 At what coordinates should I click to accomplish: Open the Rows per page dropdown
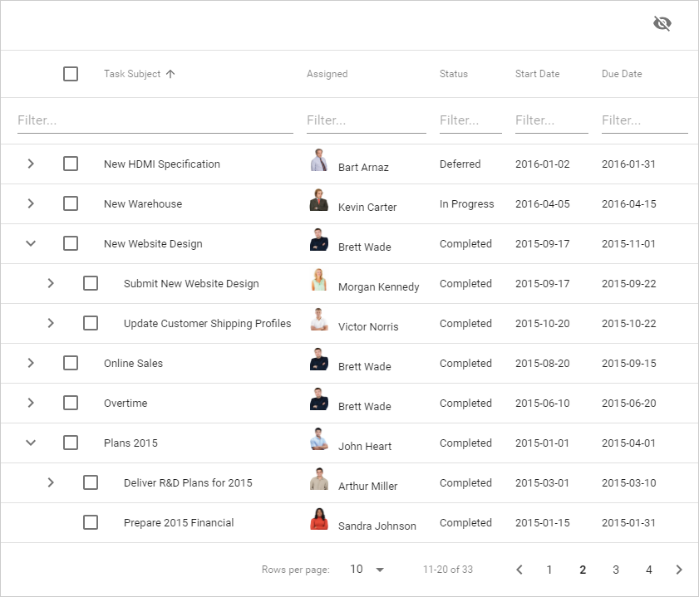367,570
